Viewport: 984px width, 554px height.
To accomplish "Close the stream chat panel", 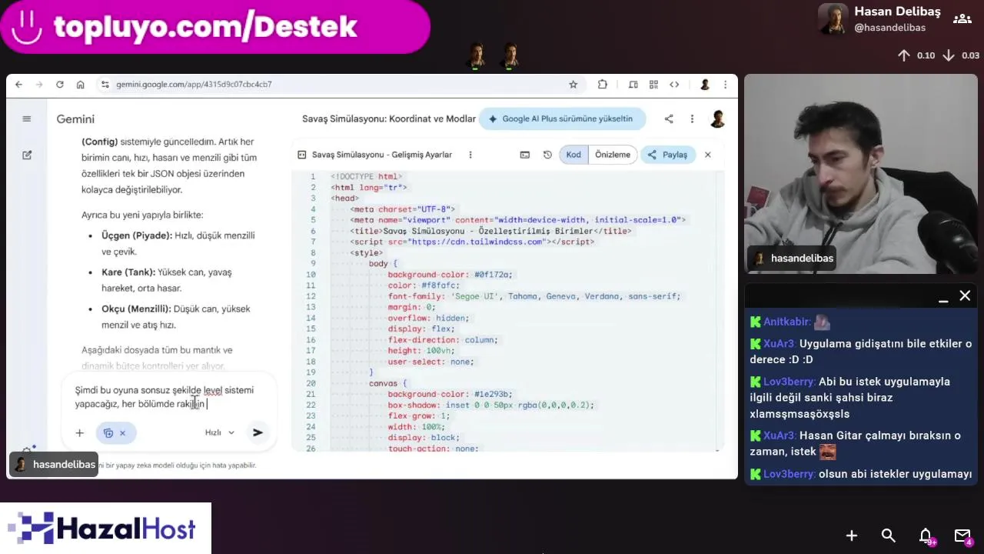I will tap(965, 296).
